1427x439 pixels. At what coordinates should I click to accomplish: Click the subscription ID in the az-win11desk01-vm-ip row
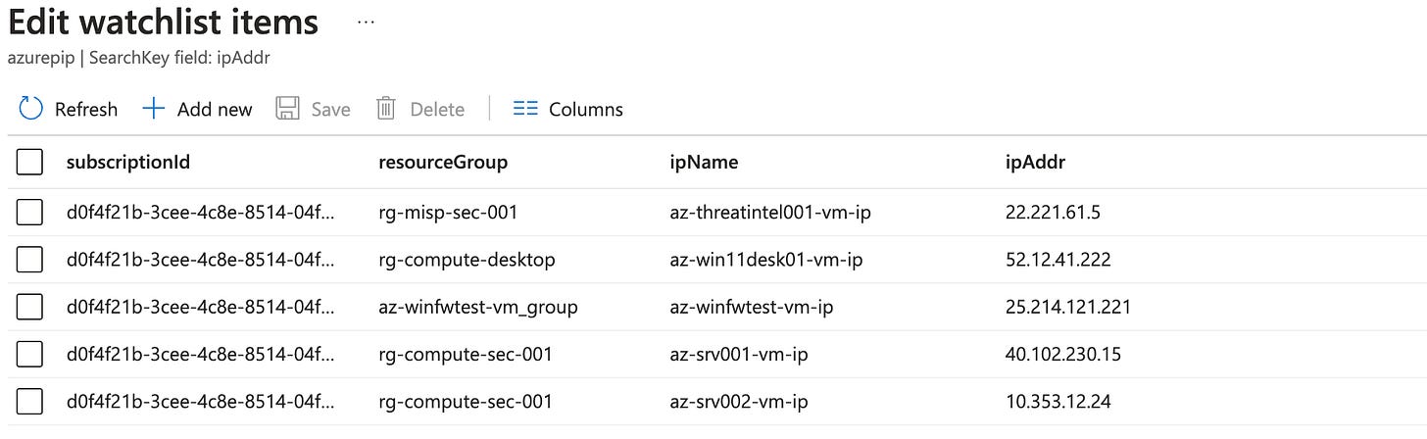coord(200,260)
